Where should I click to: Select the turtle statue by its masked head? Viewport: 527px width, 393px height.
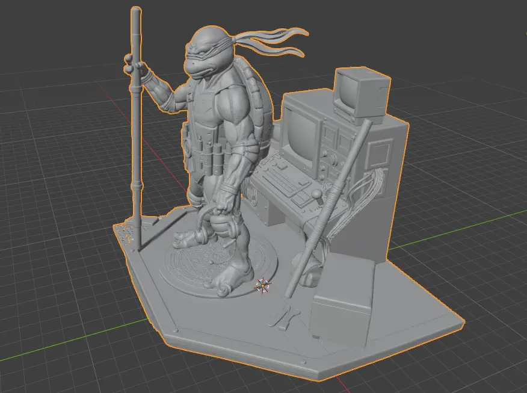pyautogui.click(x=209, y=52)
